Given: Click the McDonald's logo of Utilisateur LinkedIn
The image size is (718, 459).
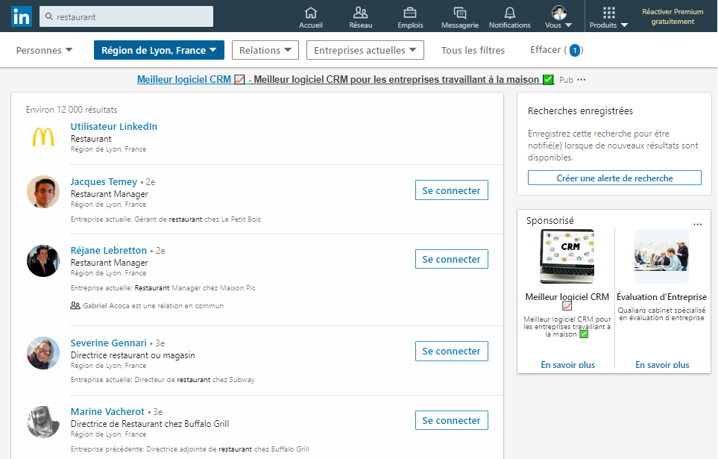Looking at the screenshot, I should (x=43, y=137).
